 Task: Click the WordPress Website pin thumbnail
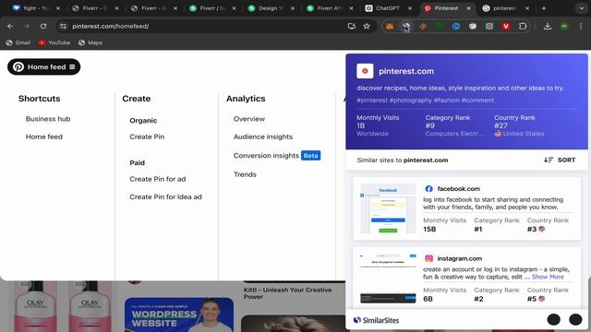179,314
